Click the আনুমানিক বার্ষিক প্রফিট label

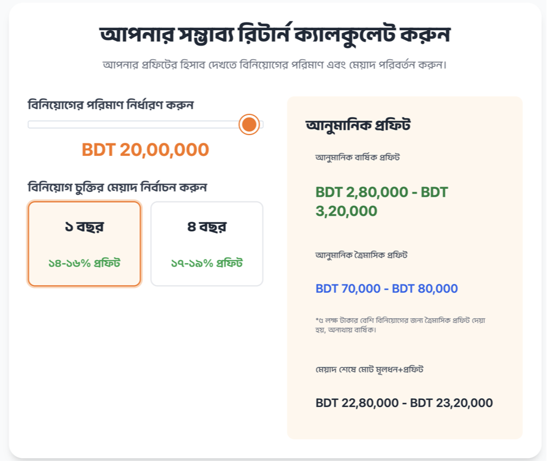click(357, 158)
